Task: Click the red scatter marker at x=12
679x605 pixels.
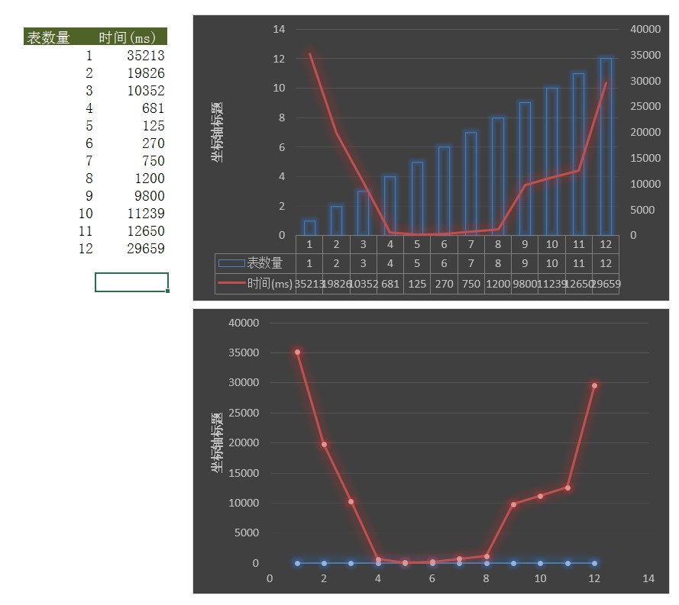Action: click(594, 385)
